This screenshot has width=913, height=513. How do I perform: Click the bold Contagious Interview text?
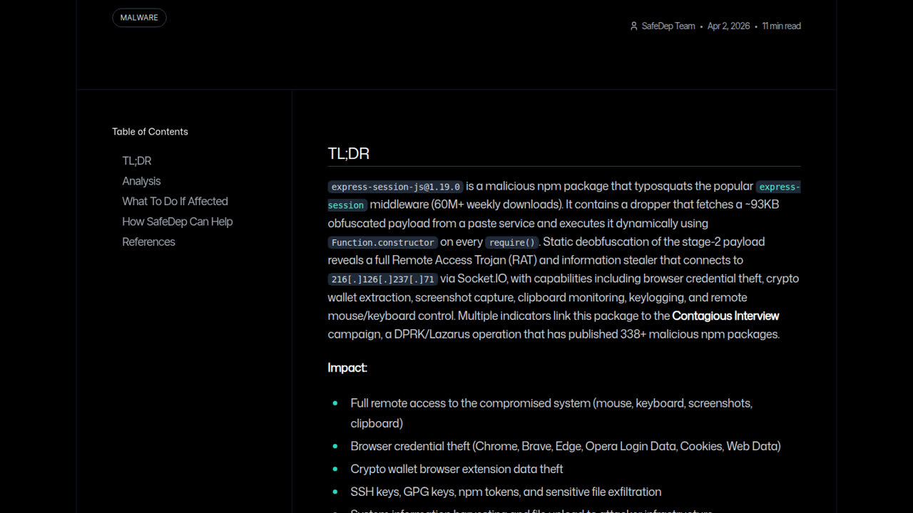click(725, 316)
